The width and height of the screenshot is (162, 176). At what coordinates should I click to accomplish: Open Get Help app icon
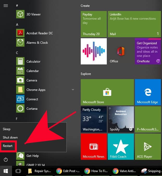click(20, 156)
